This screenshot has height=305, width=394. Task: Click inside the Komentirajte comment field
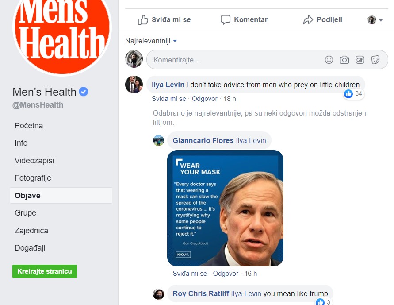[x=267, y=60]
